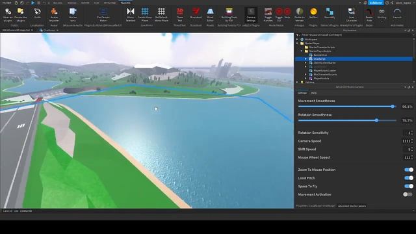Expand the Lighting node in Explorer
This screenshot has width=416, height=234.
pos(298,83)
